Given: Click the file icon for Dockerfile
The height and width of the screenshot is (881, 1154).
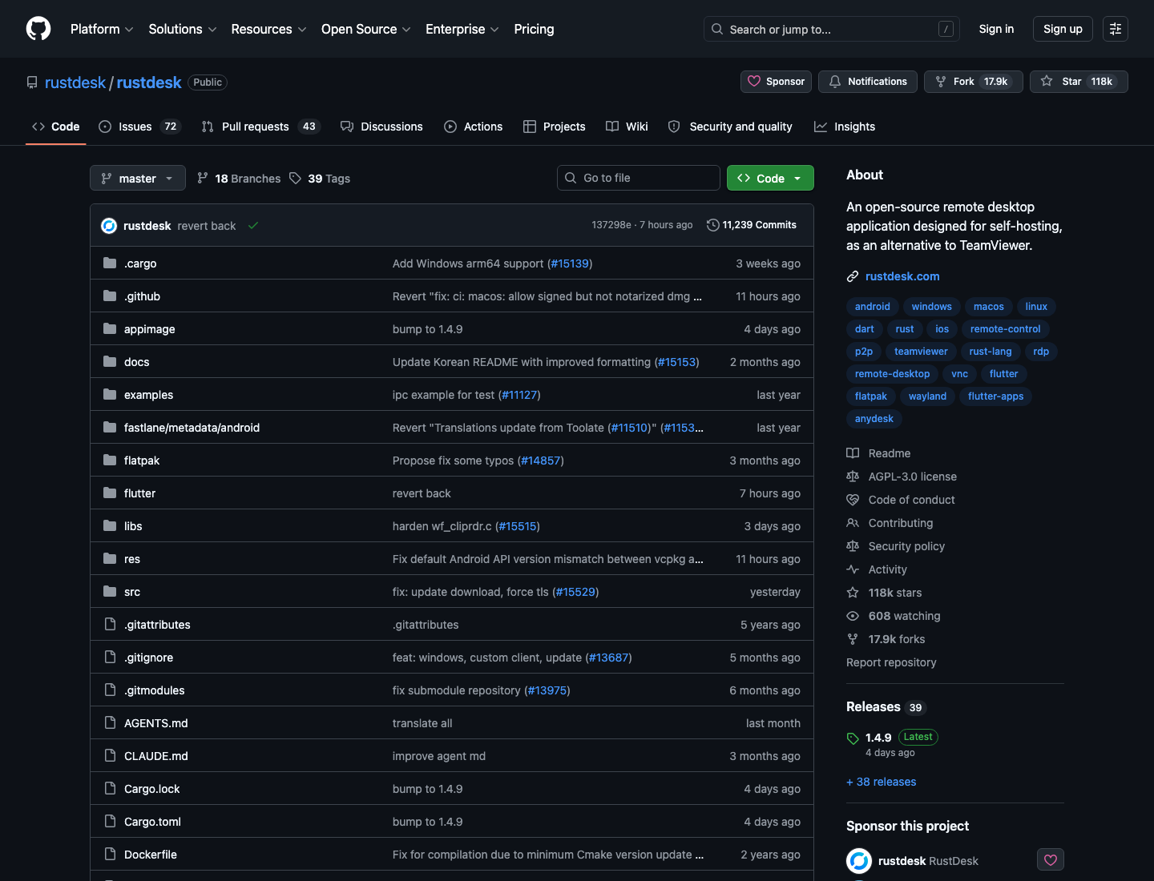Looking at the screenshot, I should tap(110, 855).
